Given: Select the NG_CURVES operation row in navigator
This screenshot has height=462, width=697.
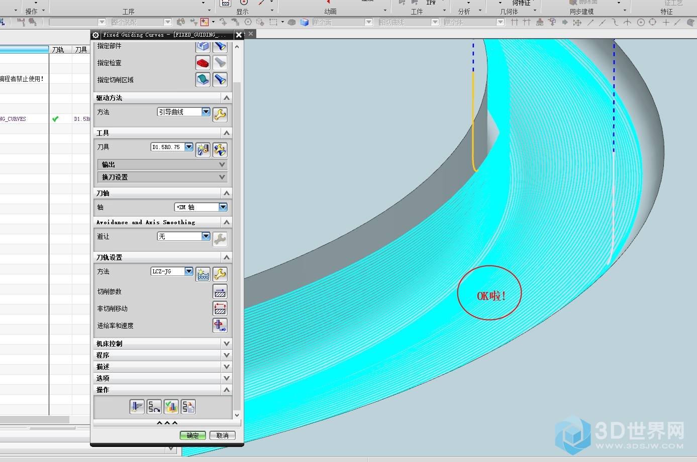Looking at the screenshot, I should 45,119.
